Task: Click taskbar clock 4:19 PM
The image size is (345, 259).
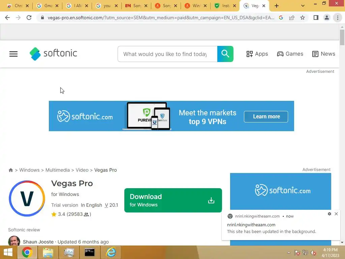Action: click(330, 250)
